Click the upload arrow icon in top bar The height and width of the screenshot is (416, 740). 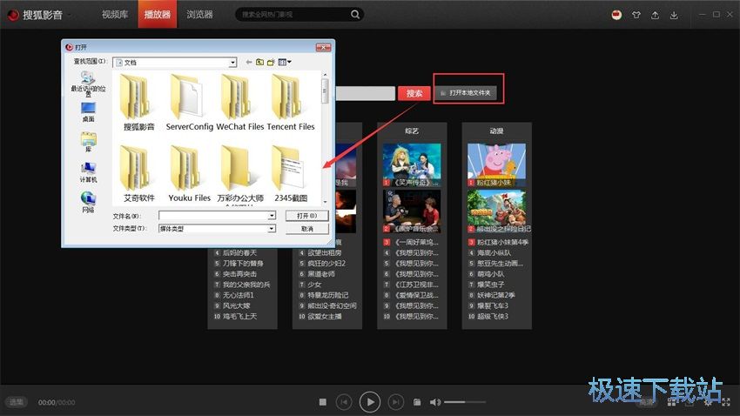(655, 15)
